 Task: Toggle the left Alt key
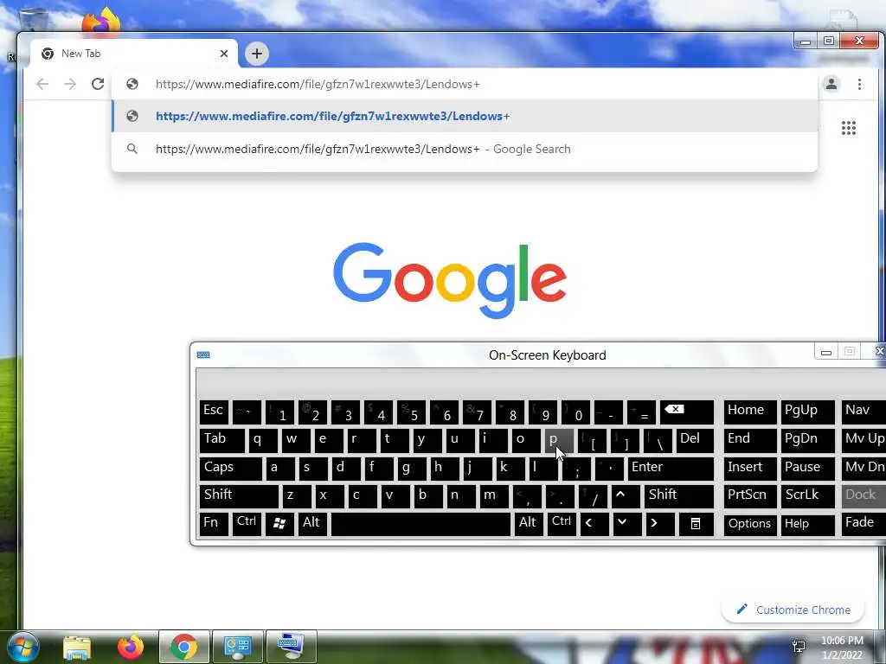click(311, 524)
